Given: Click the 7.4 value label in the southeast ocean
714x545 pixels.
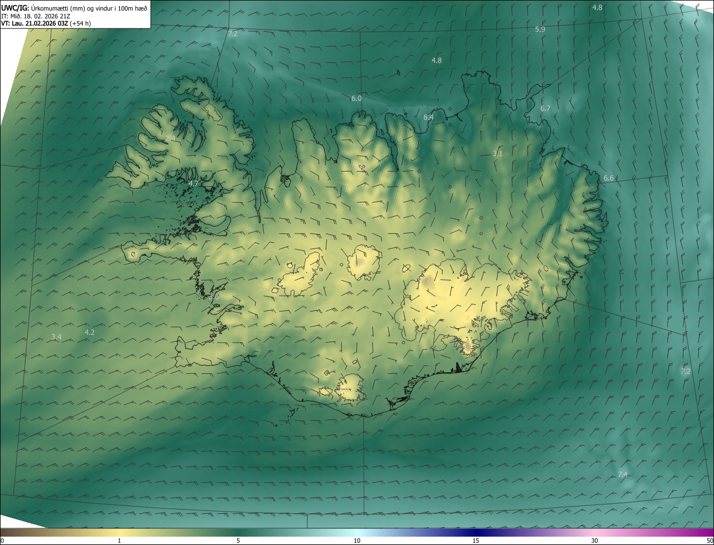Looking at the screenshot, I should pos(623,474).
